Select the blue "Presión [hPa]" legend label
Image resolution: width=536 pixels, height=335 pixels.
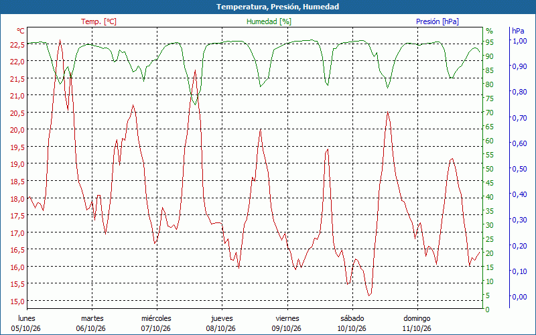point(438,21)
